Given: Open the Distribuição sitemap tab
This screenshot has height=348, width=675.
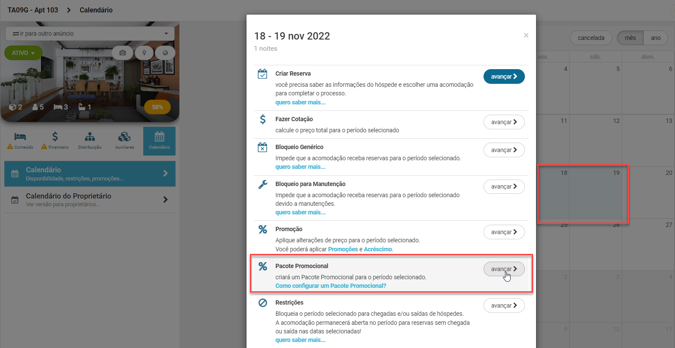Looking at the screenshot, I should [90, 140].
